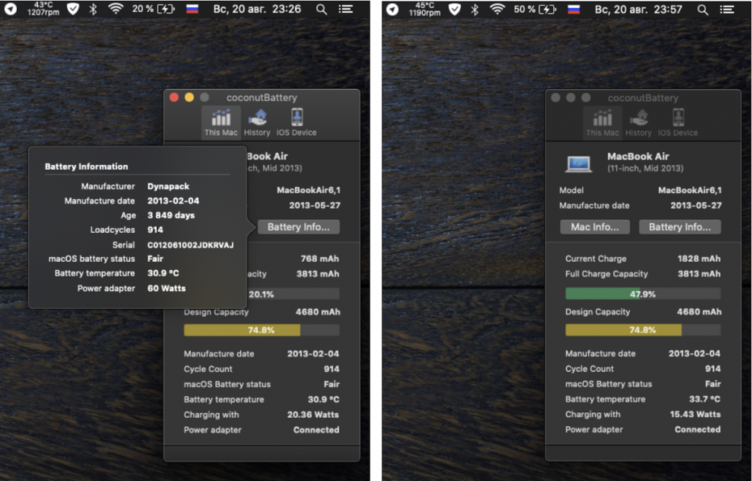
Task: Open the 45°C 1190rpm temperature monitor
Action: [x=425, y=9]
